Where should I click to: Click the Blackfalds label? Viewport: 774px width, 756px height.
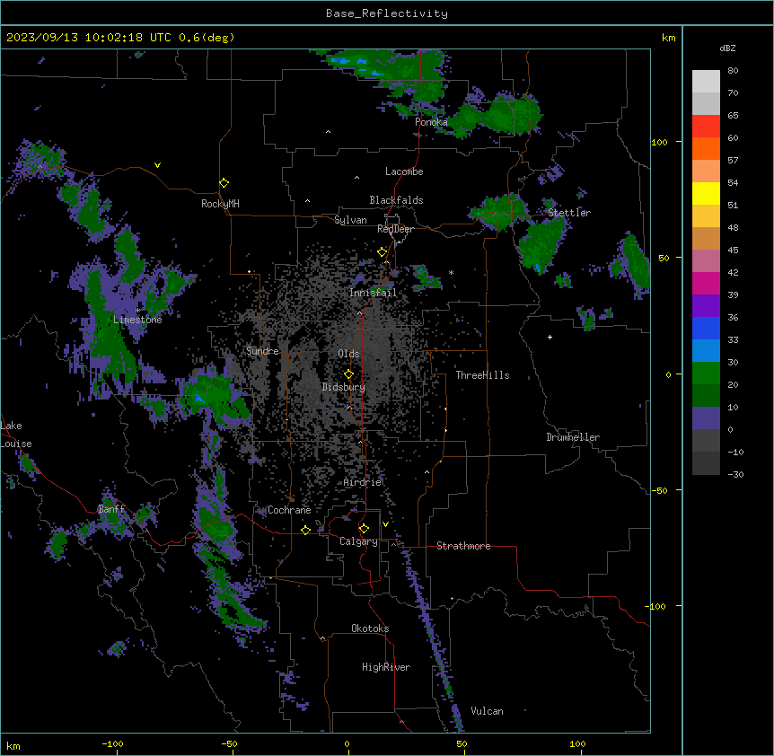pyautogui.click(x=396, y=200)
